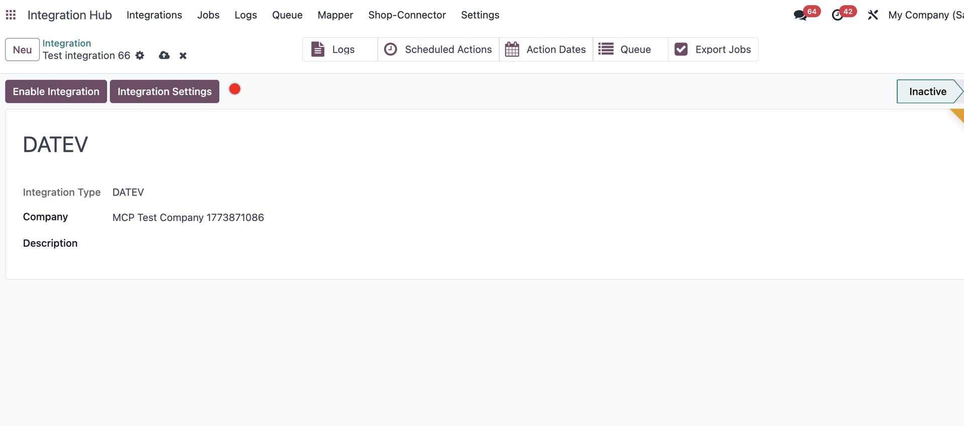This screenshot has width=964, height=426.
Task: Open the Mapper menu
Action: 335,15
